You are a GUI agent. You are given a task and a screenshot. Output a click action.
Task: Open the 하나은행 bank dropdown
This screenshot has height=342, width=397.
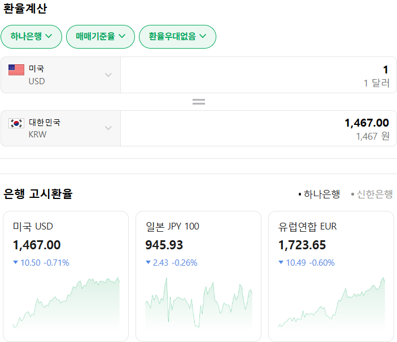tap(31, 37)
